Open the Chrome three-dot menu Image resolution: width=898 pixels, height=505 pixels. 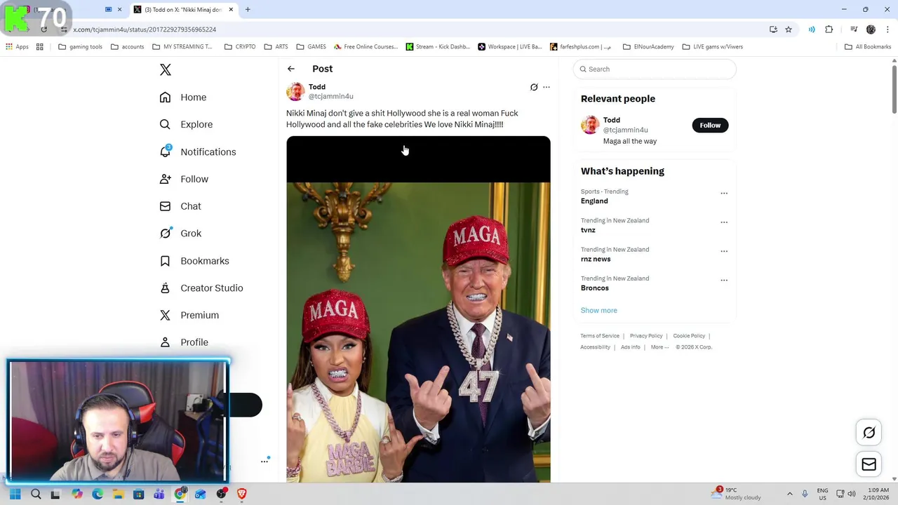coord(887,29)
